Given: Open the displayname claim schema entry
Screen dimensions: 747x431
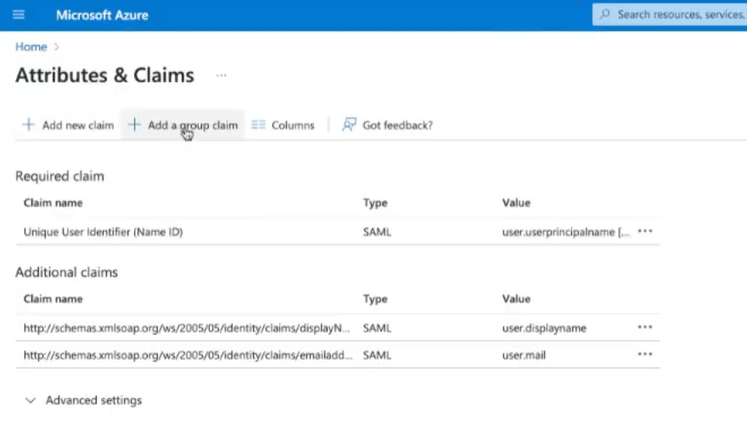Looking at the screenshot, I should coord(187,327).
